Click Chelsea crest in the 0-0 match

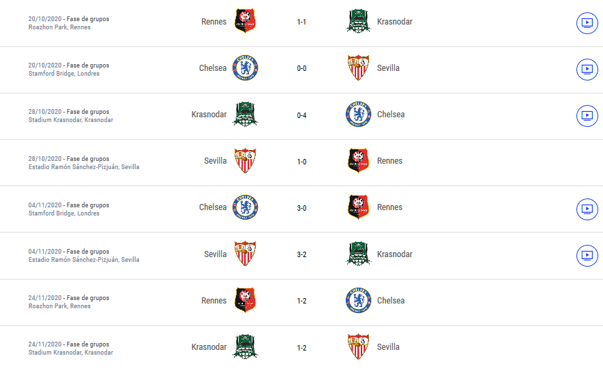[x=246, y=68]
